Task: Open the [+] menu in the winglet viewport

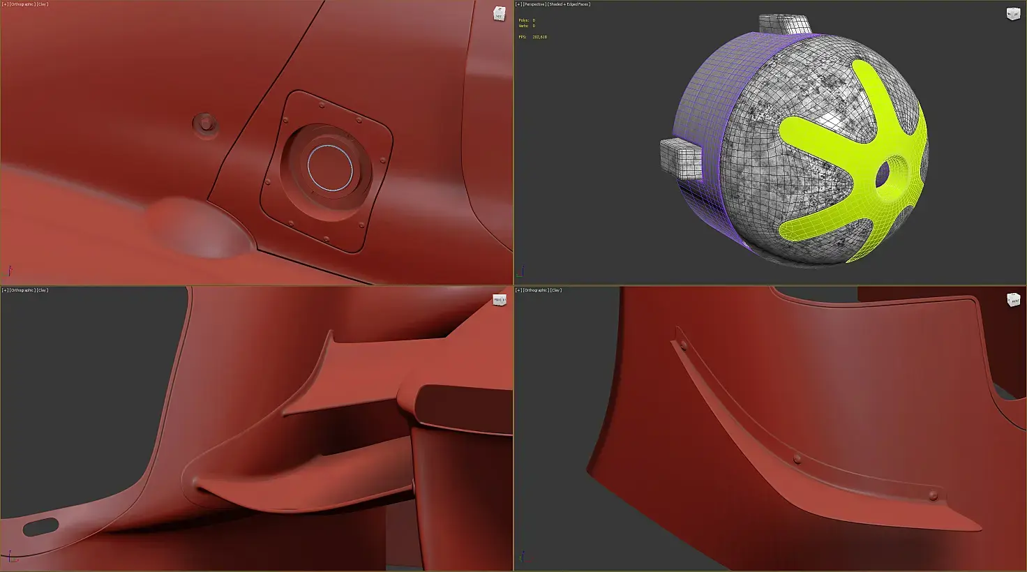Action: pos(5,290)
